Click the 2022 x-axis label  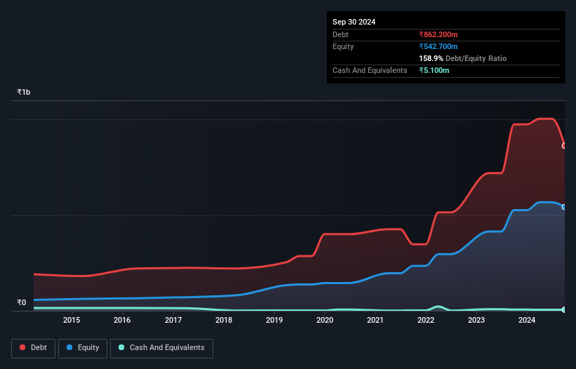tap(426, 320)
